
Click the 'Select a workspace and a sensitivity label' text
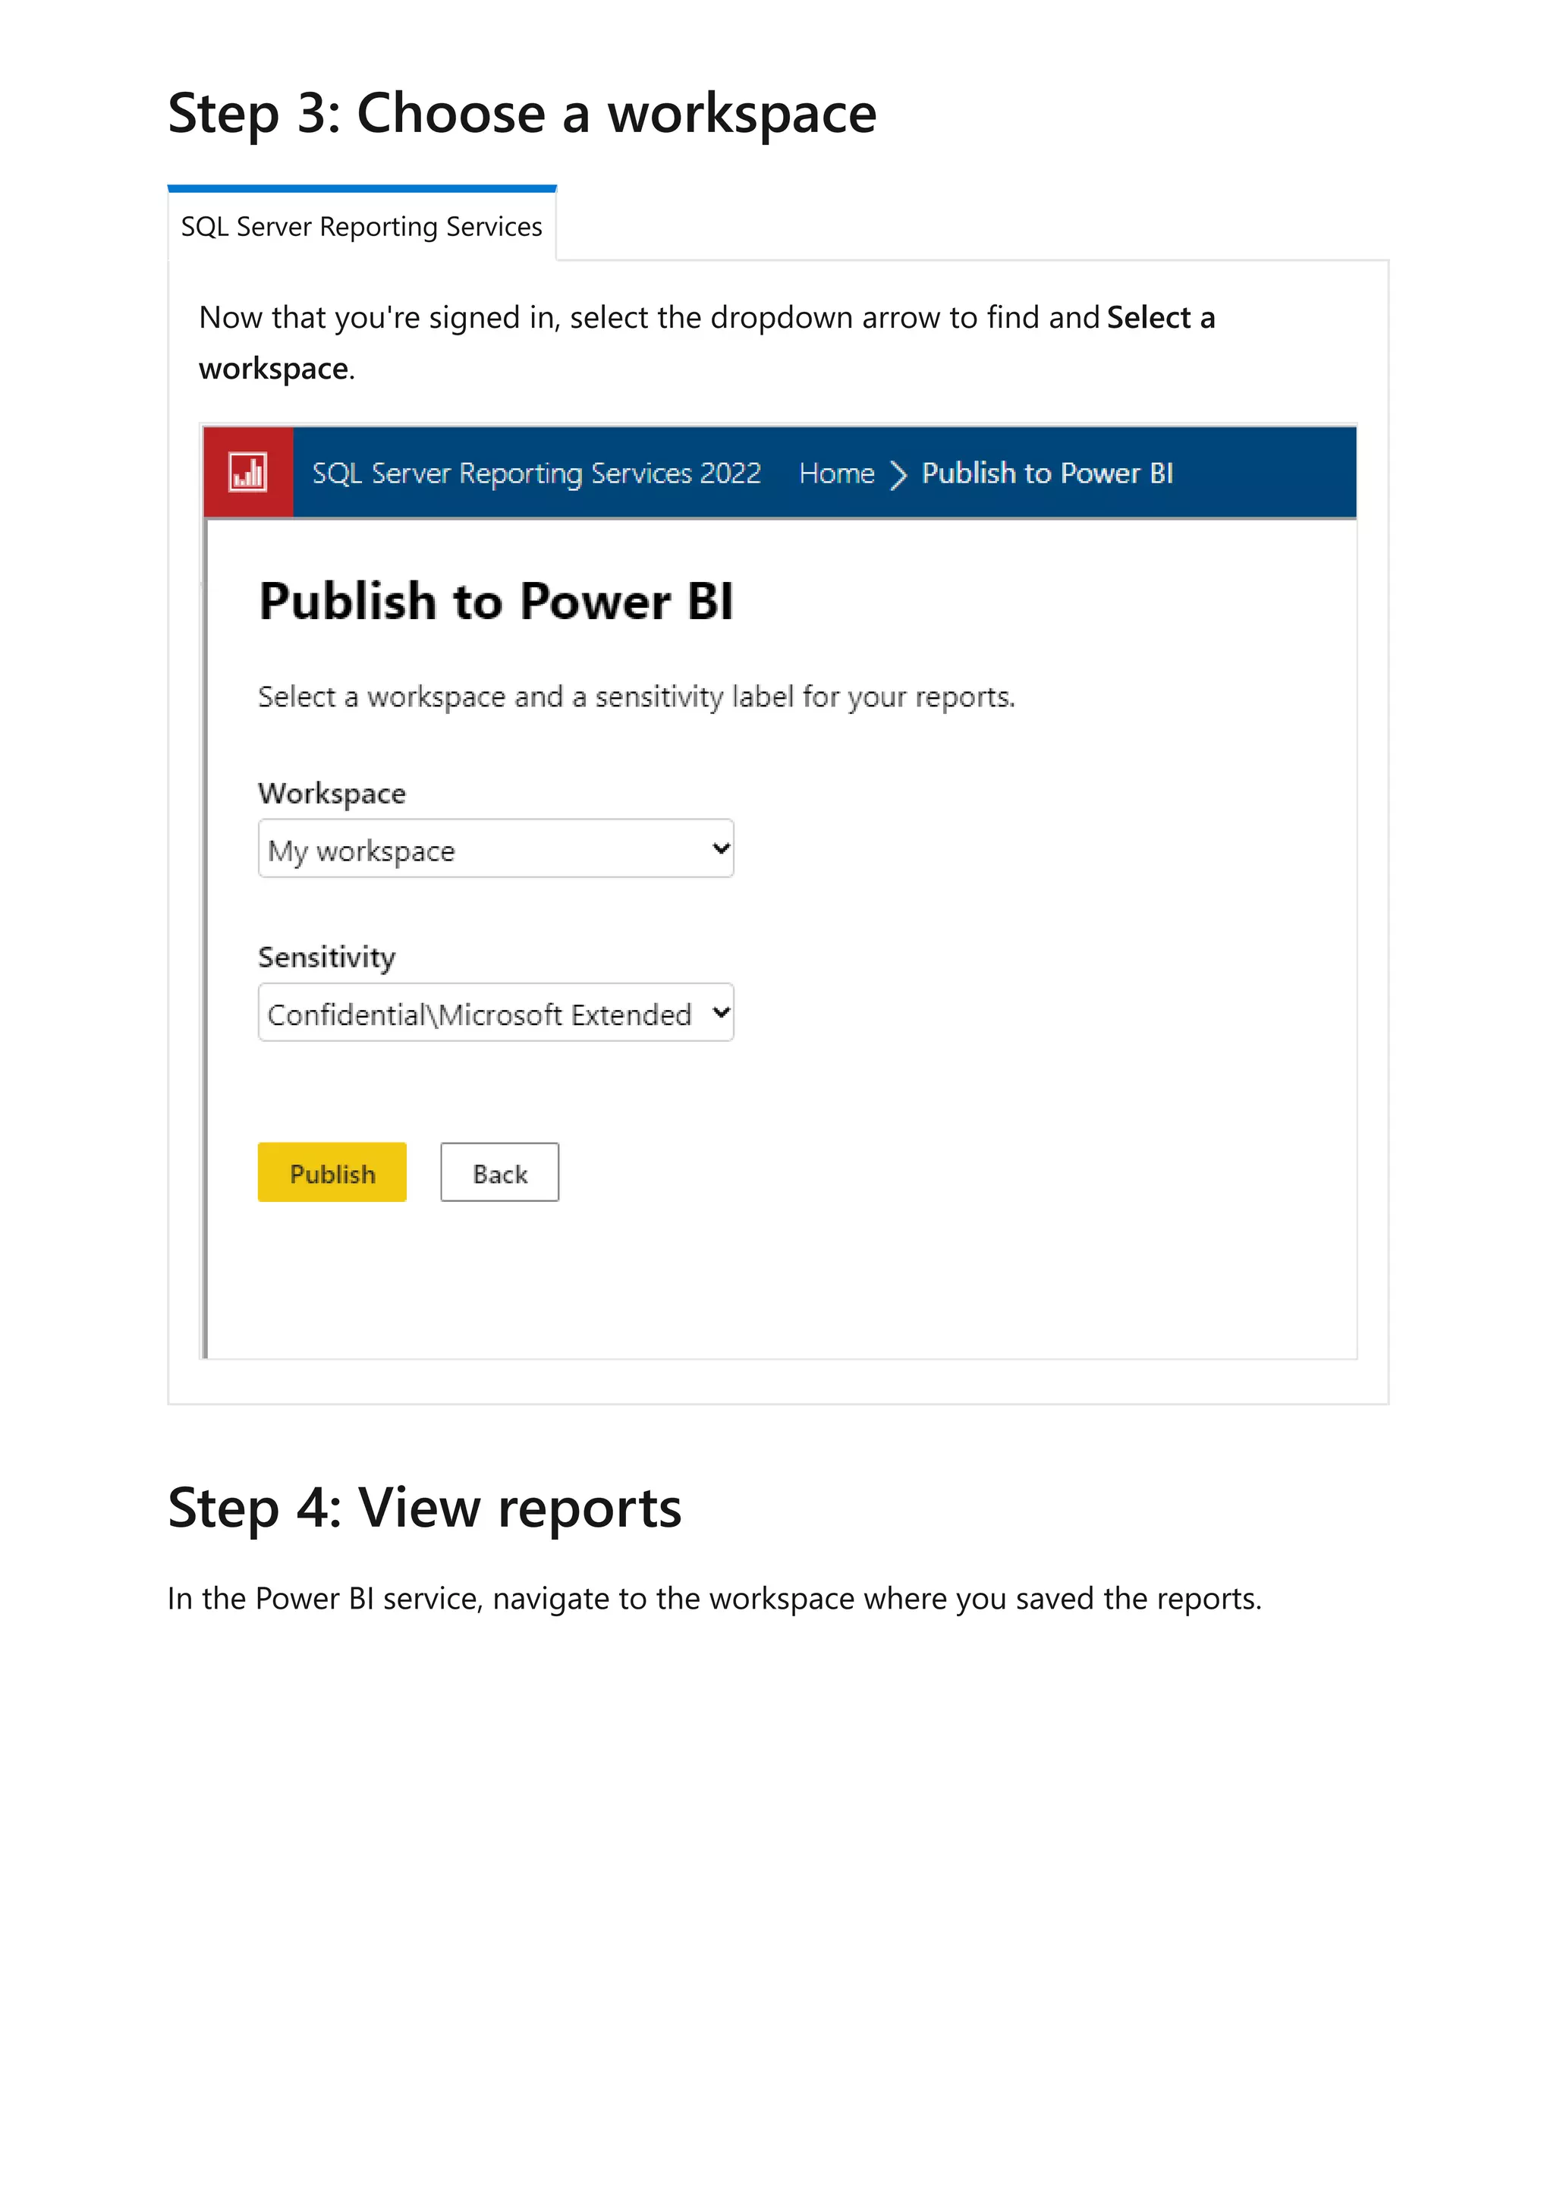point(636,697)
